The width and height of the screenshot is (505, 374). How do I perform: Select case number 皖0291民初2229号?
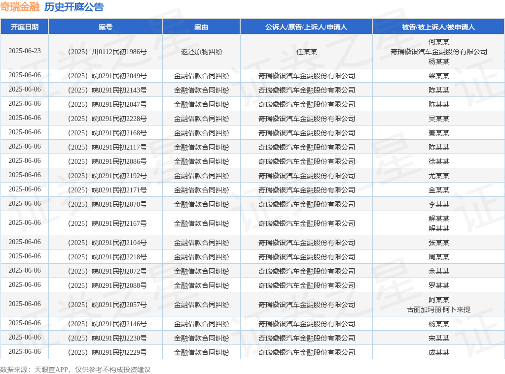(107, 352)
